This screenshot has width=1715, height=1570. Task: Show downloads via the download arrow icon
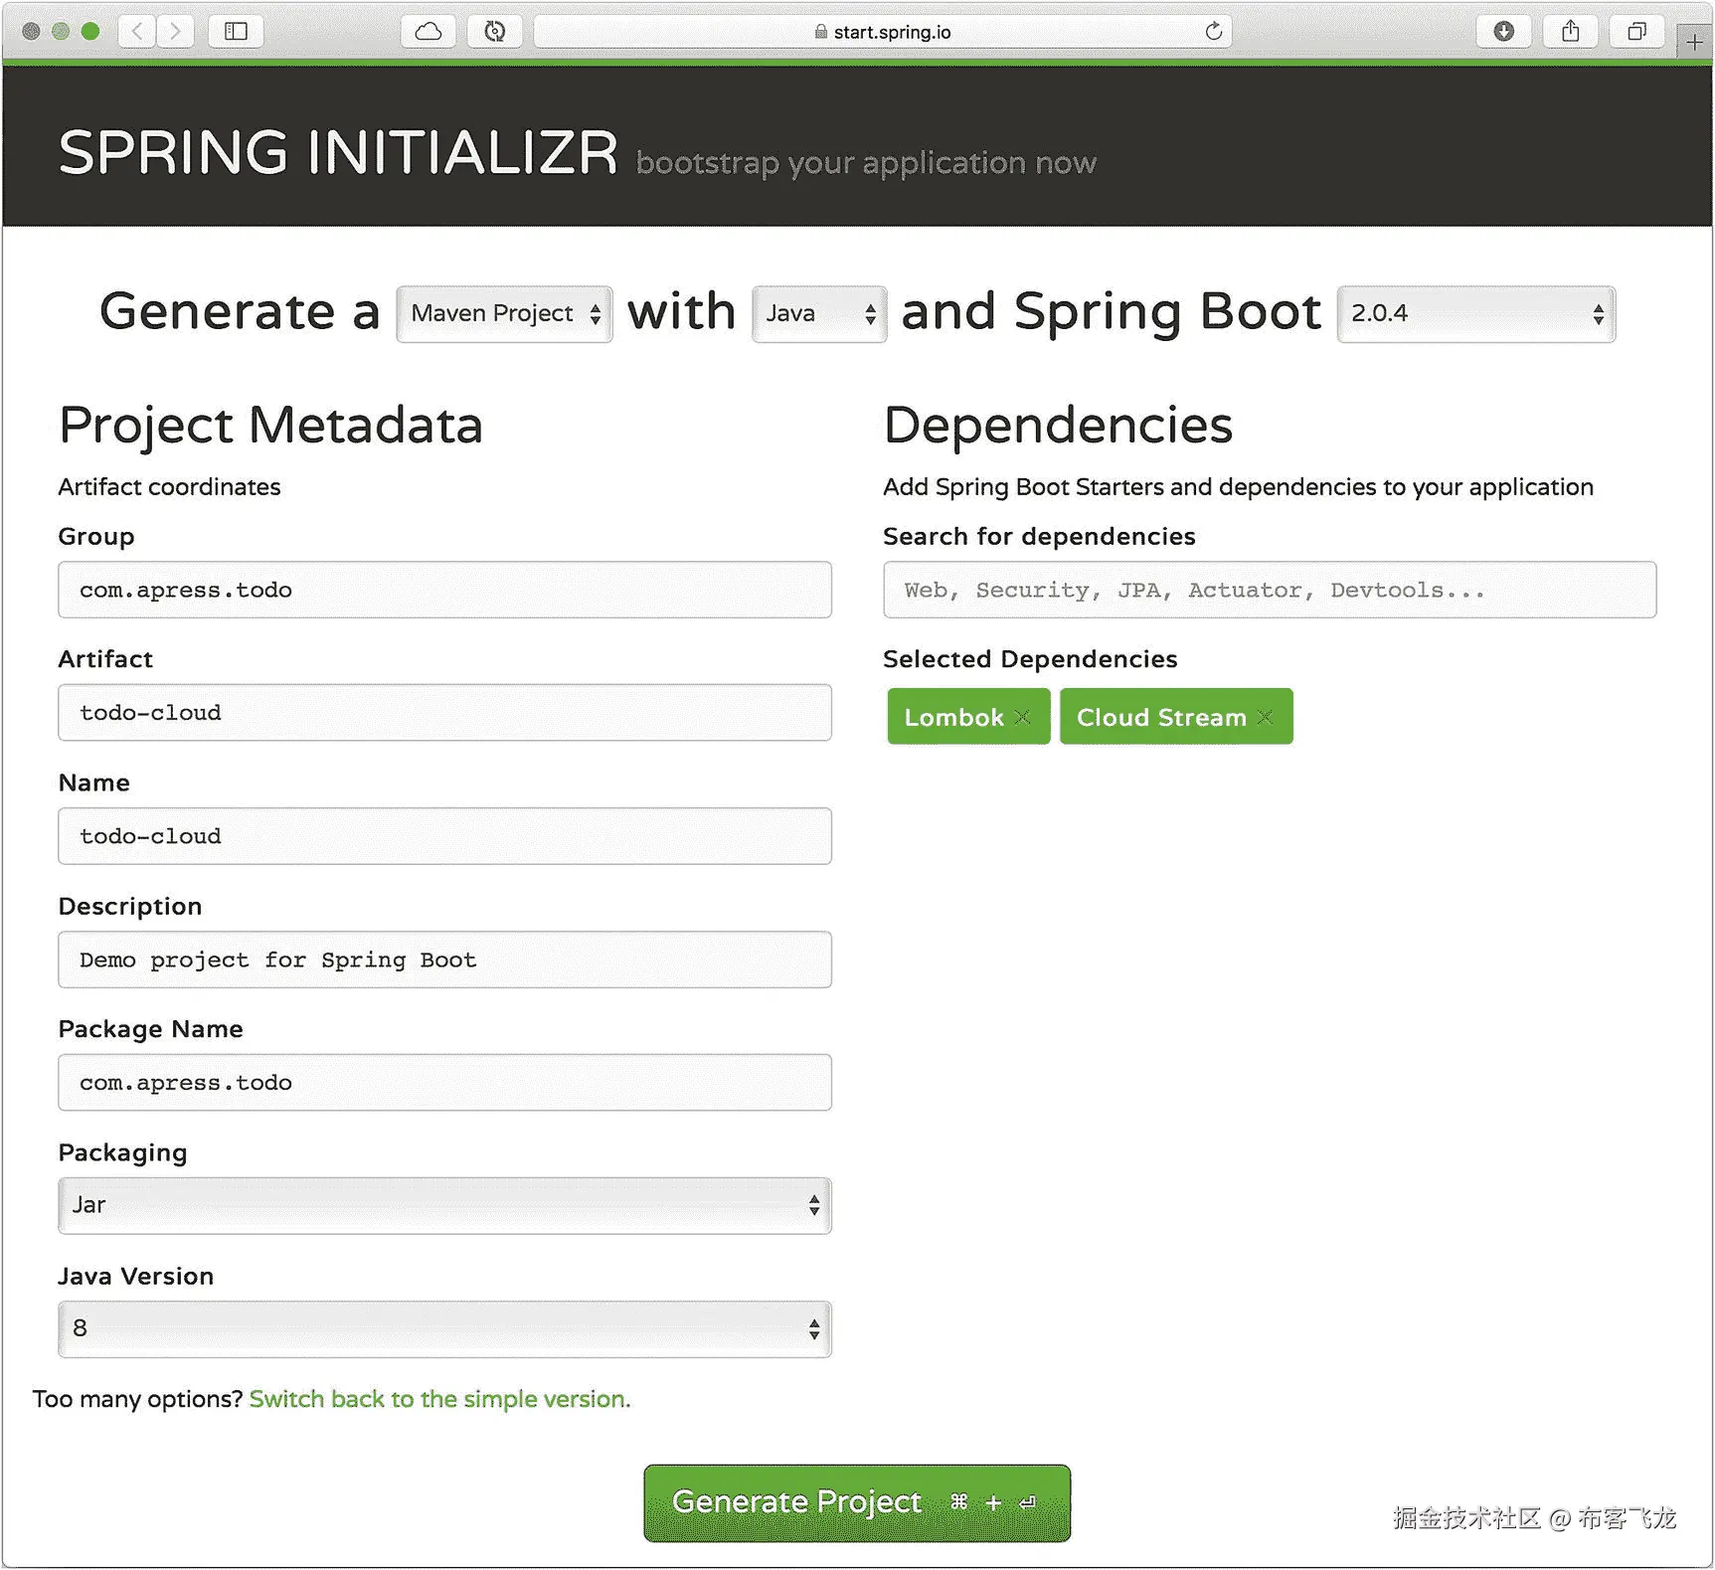[1503, 31]
